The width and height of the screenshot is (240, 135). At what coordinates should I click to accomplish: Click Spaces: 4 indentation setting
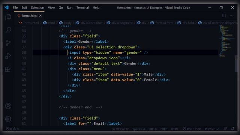point(138,129)
